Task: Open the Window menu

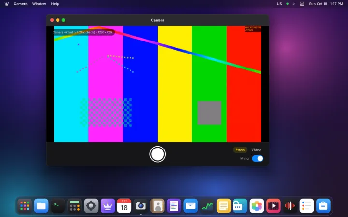Action: 39,4
